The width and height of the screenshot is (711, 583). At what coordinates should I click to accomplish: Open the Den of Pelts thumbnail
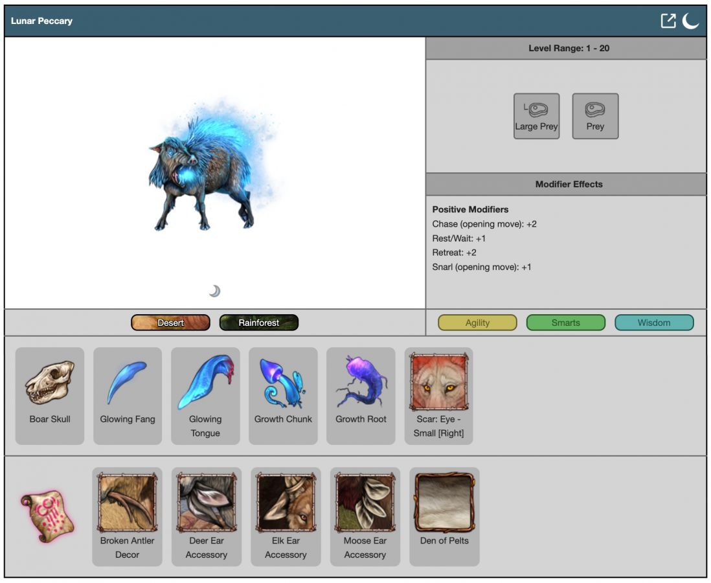tap(444, 516)
